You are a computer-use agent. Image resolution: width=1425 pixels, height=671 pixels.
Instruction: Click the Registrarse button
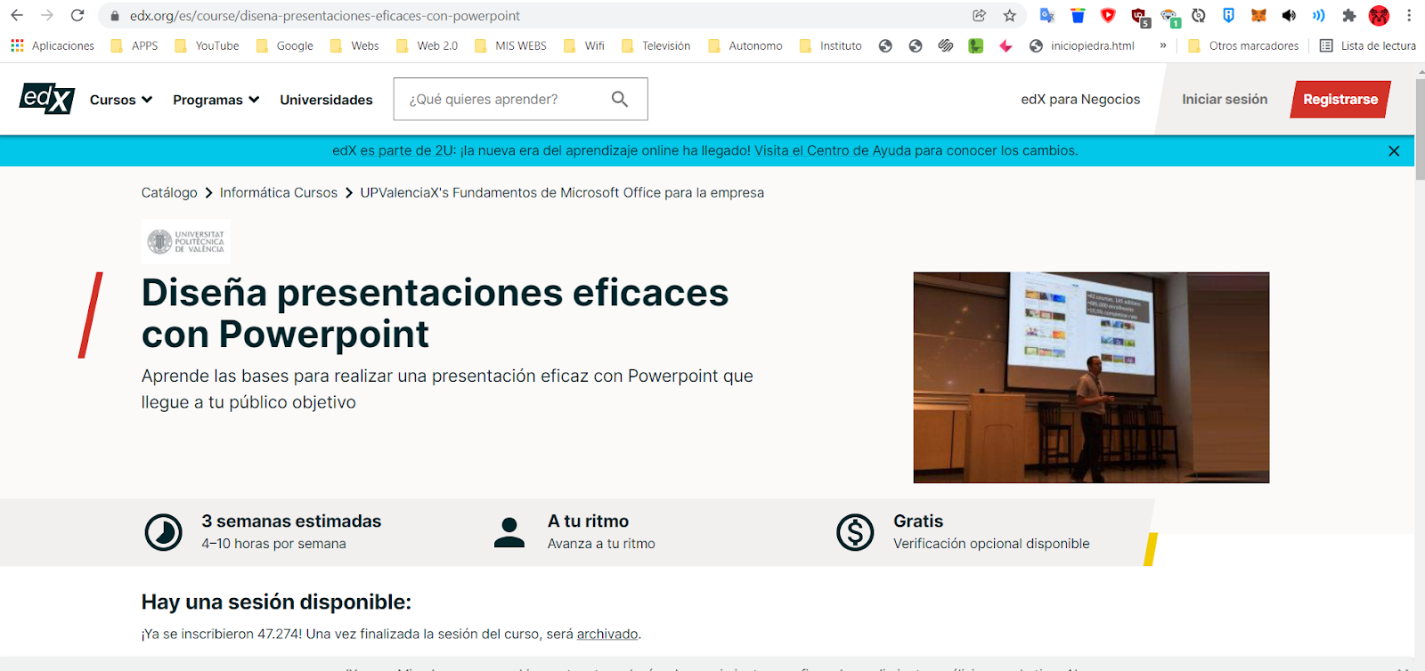(x=1339, y=100)
